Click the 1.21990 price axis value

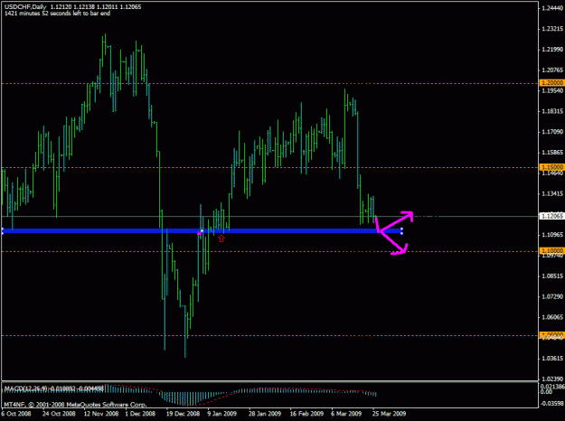552,50
